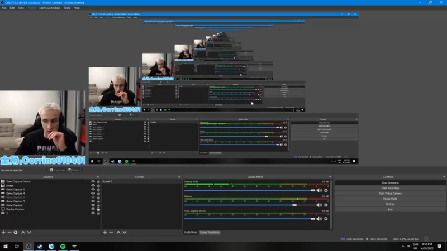Hide the Video Capture Device source

tap(93, 181)
